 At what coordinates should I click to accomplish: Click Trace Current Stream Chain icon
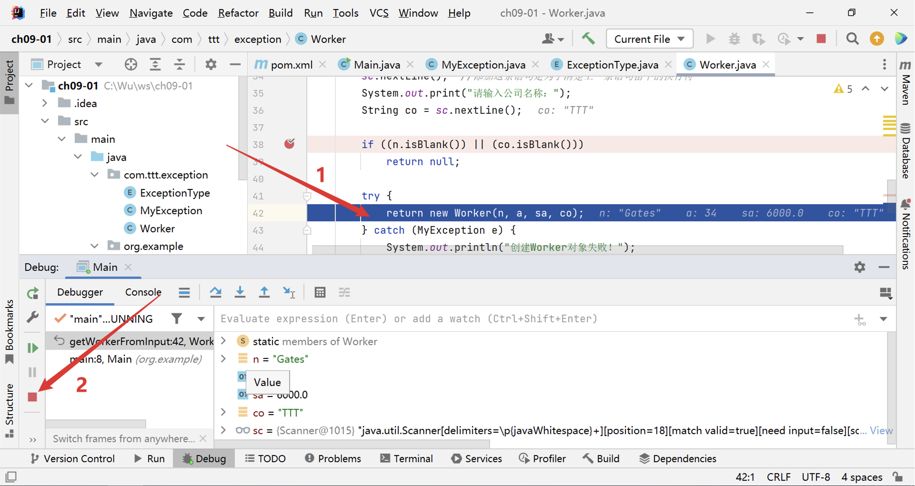[x=344, y=292]
